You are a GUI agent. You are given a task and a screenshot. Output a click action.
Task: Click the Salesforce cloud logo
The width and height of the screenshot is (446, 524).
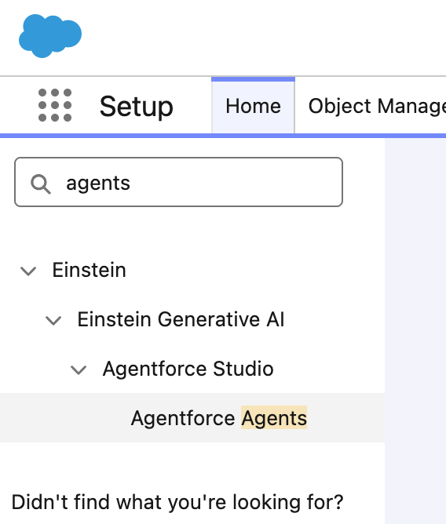point(50,36)
